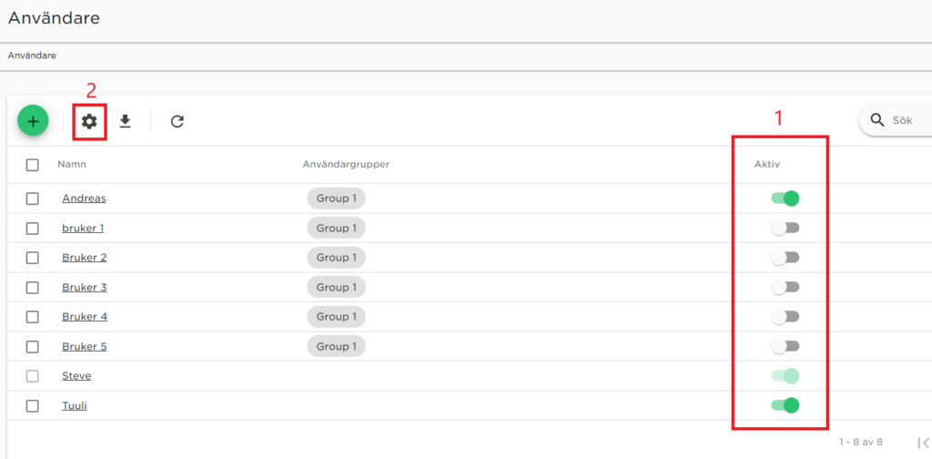Open the settings gear icon
The width and height of the screenshot is (932, 459).
(x=89, y=121)
